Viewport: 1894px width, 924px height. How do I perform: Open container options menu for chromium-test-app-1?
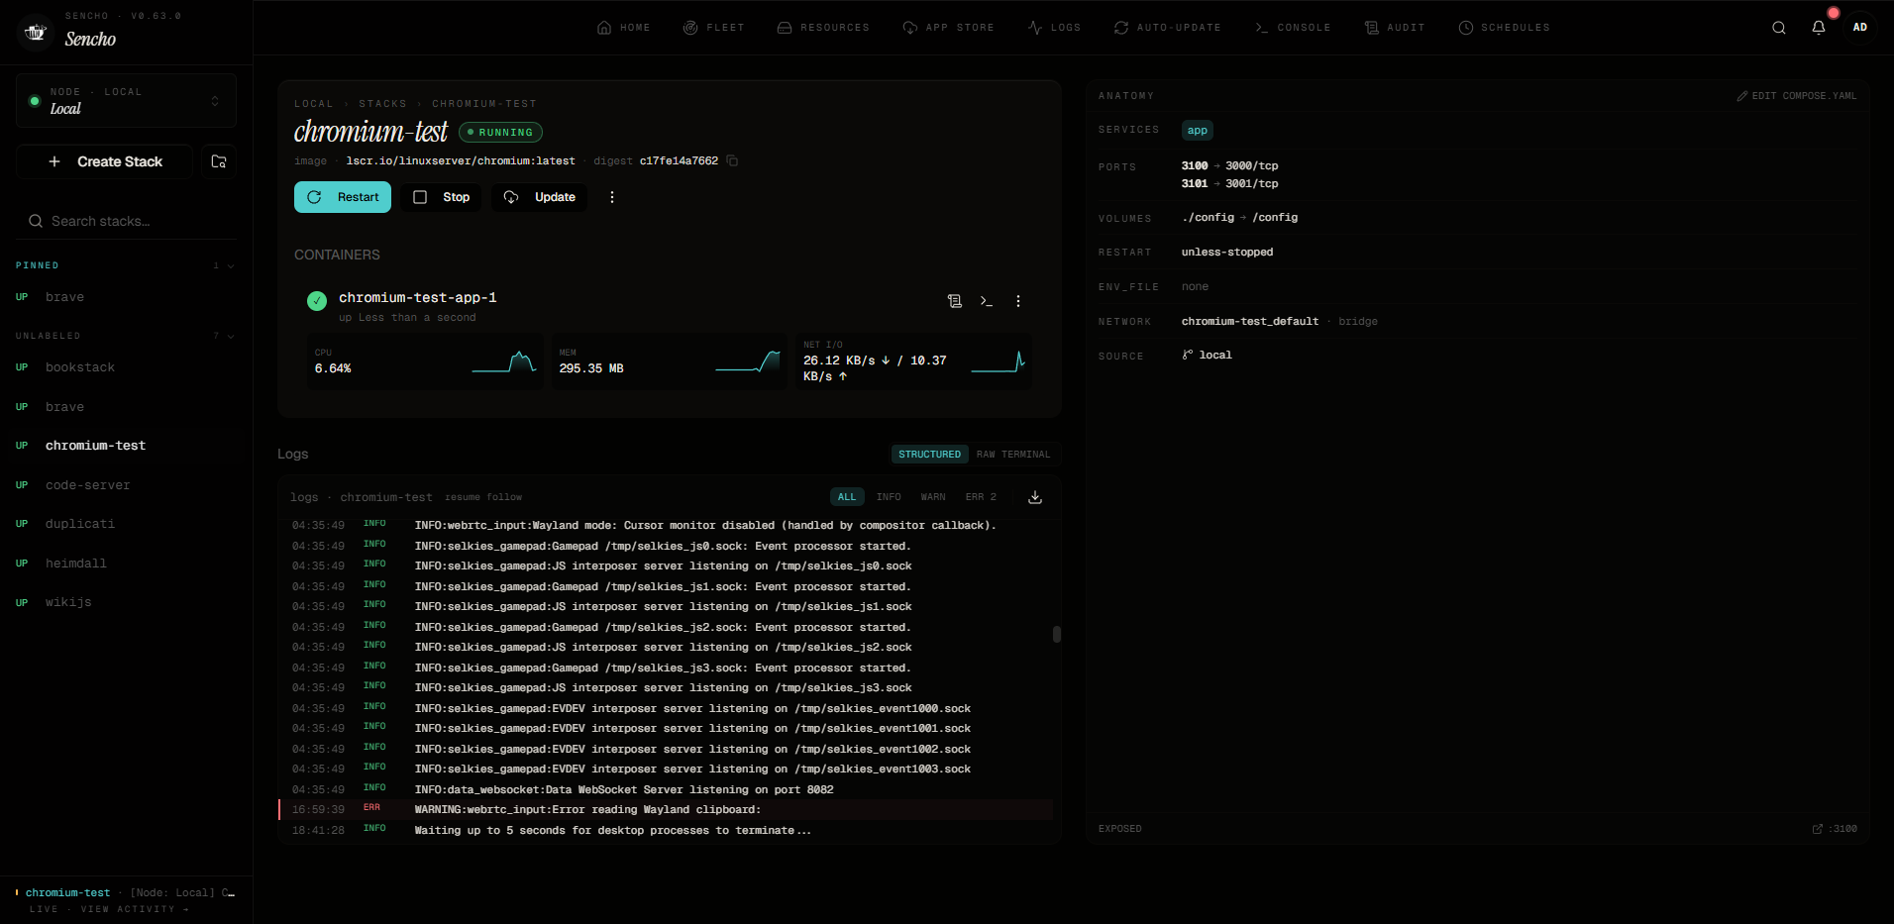[1018, 301]
